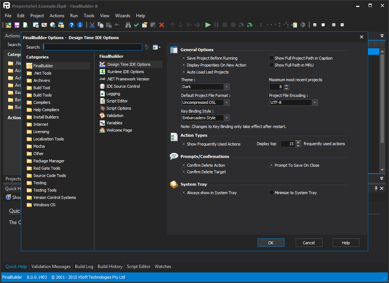Increase maximum most recent projects value

(287, 85)
